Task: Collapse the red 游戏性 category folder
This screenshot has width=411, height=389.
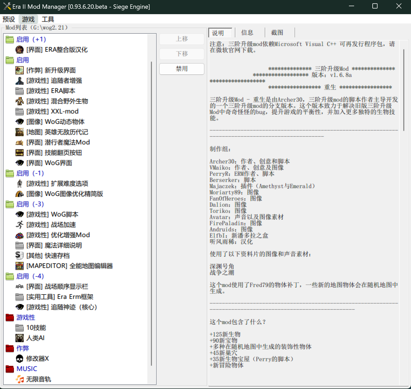Action: tap(10, 317)
